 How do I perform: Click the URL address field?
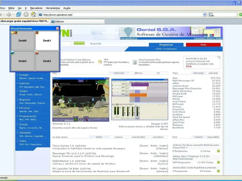click(x=122, y=15)
